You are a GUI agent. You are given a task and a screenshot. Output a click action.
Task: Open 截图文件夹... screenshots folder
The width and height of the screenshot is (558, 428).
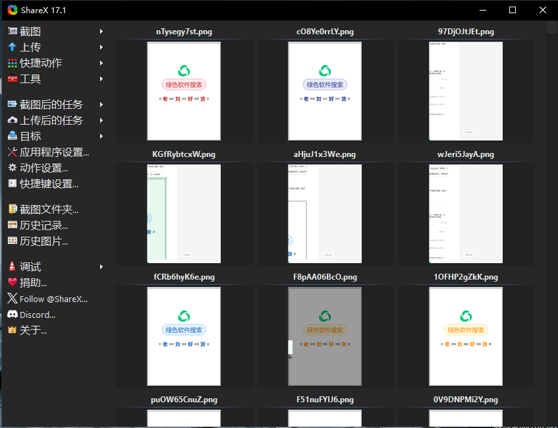(56, 209)
